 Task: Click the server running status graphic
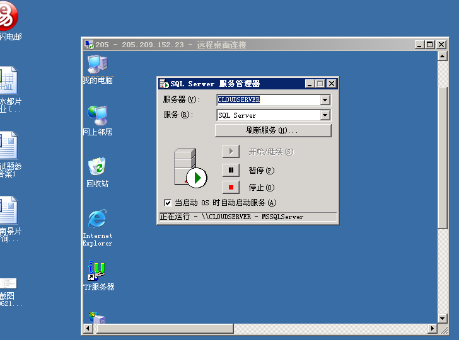[x=190, y=168]
